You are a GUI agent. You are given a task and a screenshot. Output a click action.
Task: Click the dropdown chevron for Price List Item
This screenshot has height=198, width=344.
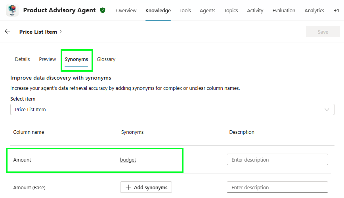[x=327, y=110]
